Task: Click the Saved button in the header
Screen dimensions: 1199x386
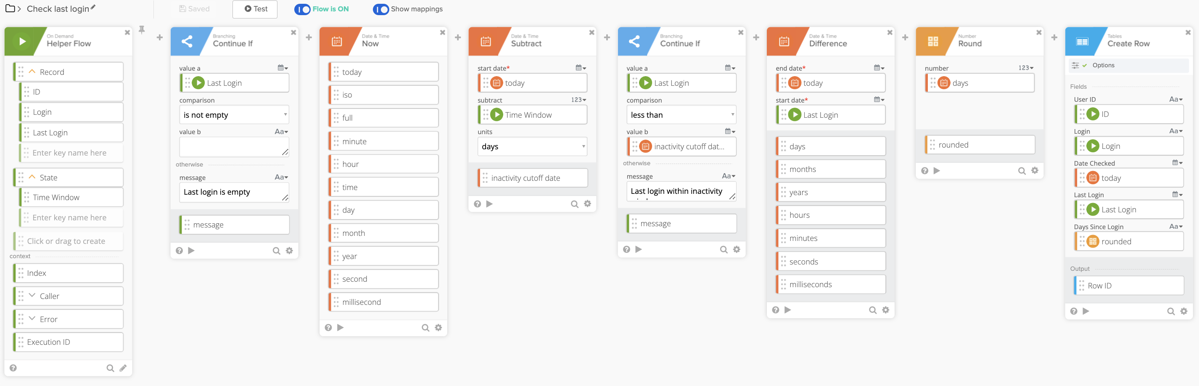Action: [194, 9]
